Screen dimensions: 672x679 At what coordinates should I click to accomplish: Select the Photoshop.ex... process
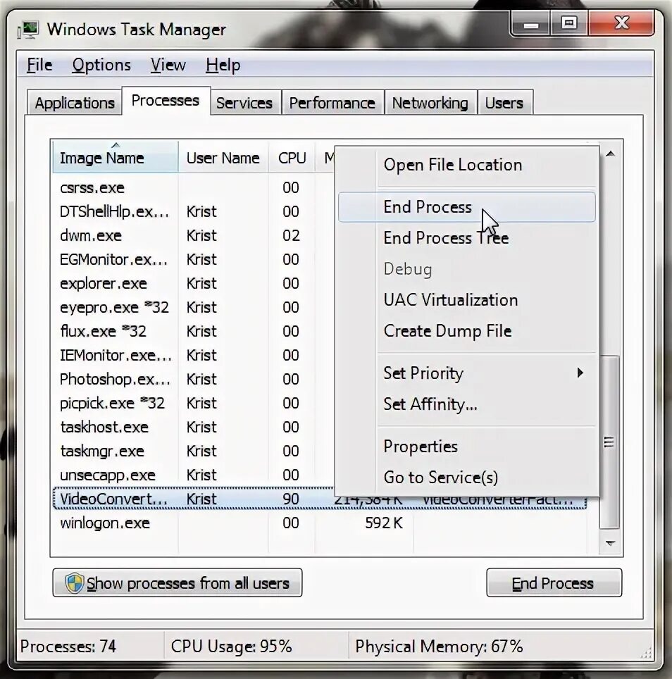pyautogui.click(x=193, y=380)
